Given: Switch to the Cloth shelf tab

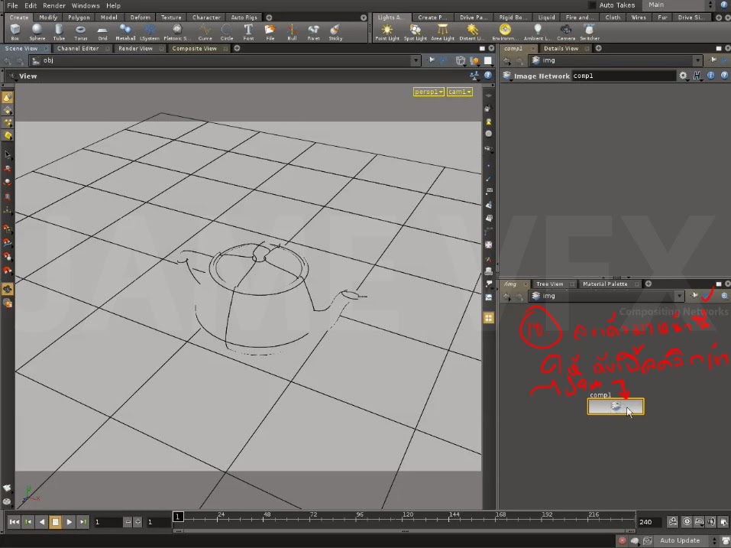Looking at the screenshot, I should point(613,18).
